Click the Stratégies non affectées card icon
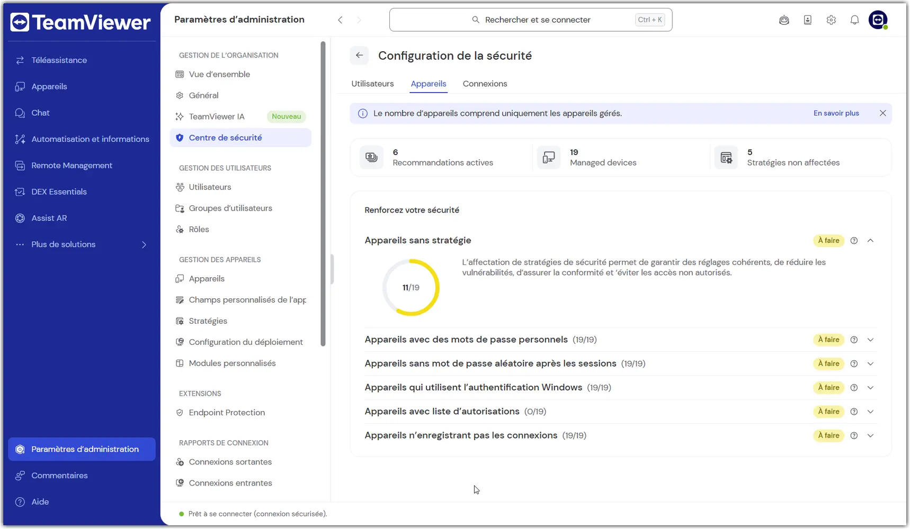Viewport: 910px width, 529px height. click(726, 158)
